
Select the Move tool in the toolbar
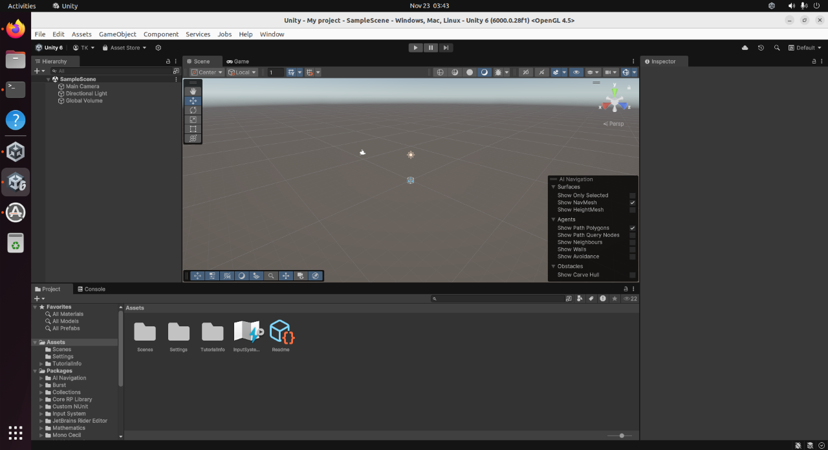pos(192,100)
